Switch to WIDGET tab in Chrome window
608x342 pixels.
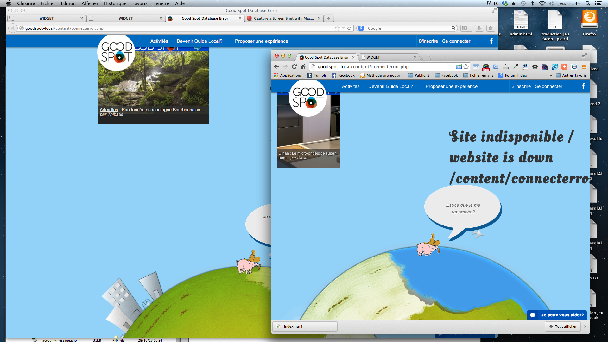coord(389,57)
